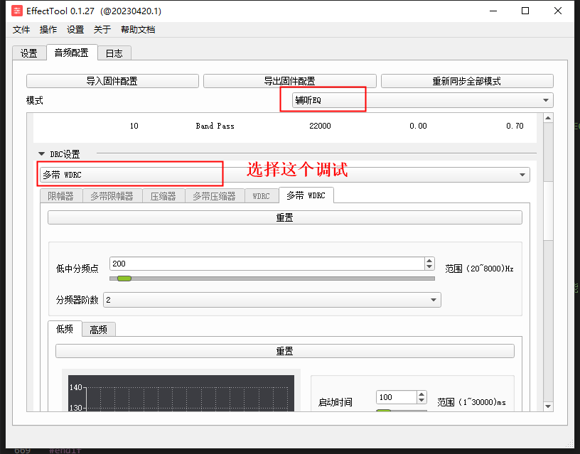Select the 压缩器 tab
The image size is (580, 454).
tap(163, 196)
